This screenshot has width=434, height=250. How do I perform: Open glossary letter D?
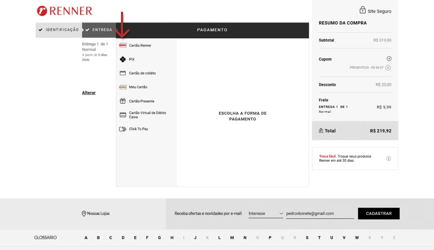pyautogui.click(x=123, y=238)
